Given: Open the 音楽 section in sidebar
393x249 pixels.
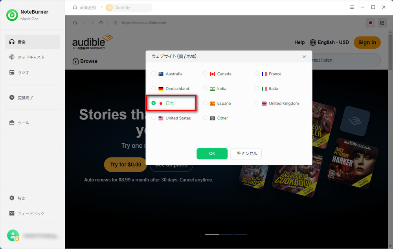Looking at the screenshot, I should (x=33, y=42).
